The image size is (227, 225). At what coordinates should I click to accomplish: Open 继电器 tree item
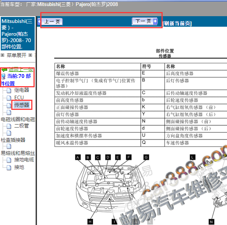22,90
